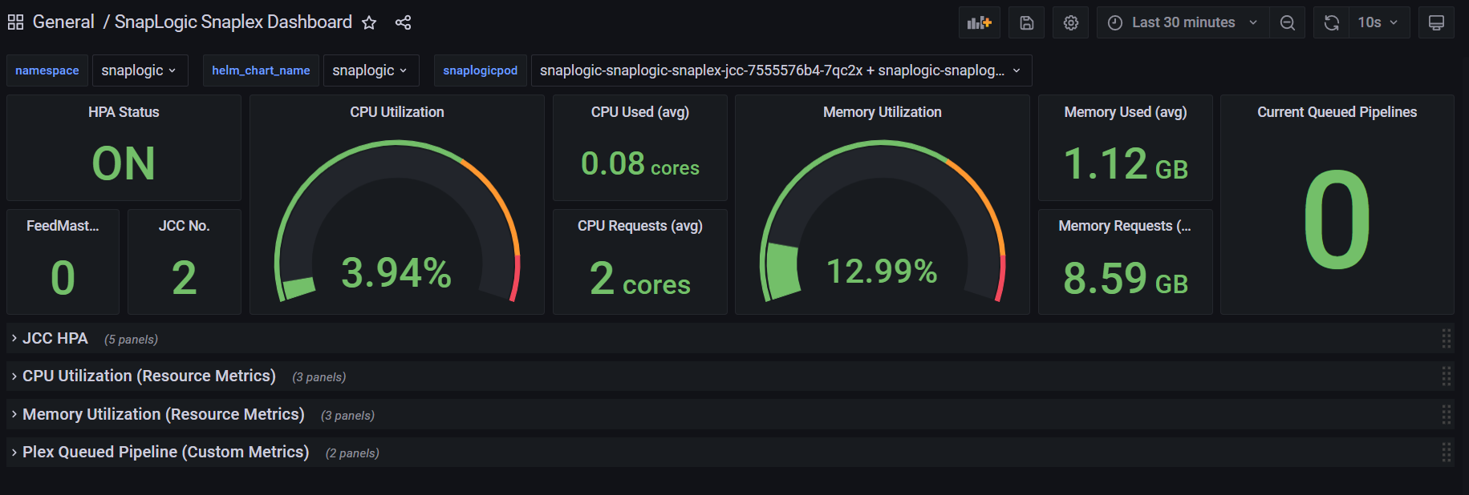The width and height of the screenshot is (1469, 495).
Task: Click the namespace variable label
Action: 47,70
